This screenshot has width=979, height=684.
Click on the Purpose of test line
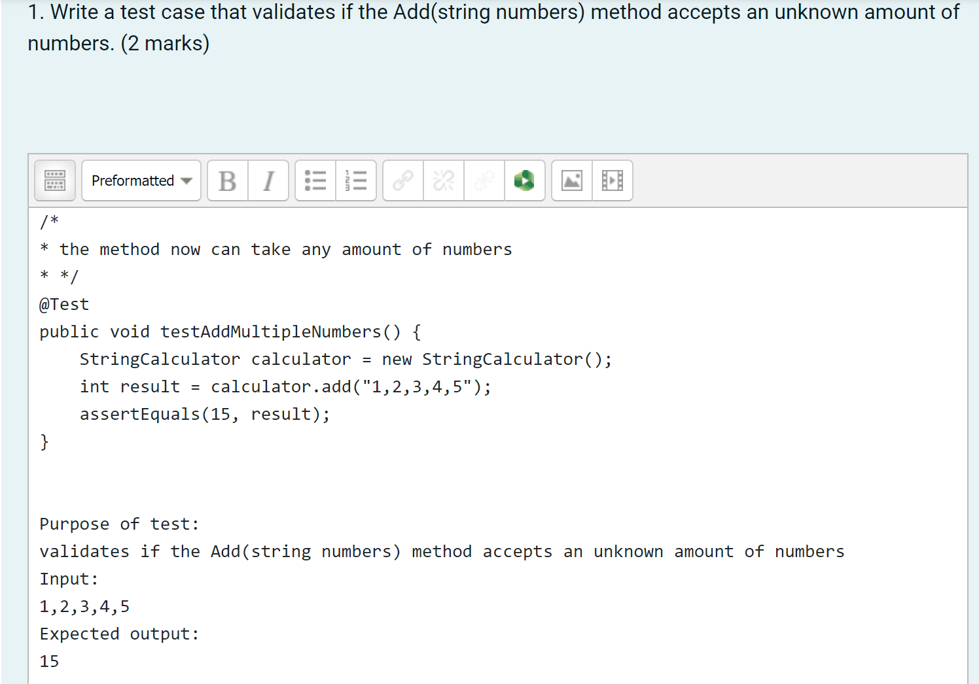pos(119,524)
